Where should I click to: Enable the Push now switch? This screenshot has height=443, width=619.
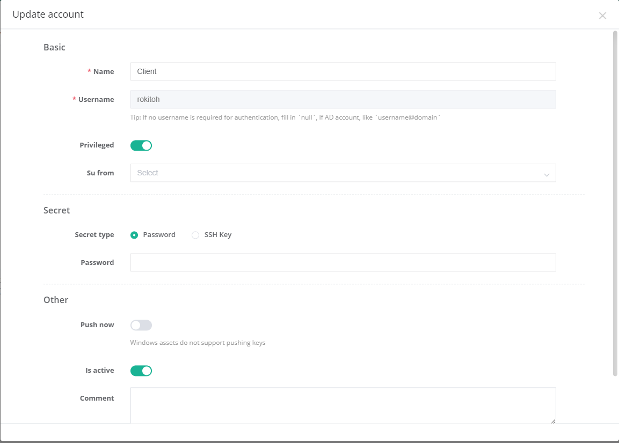click(x=141, y=325)
